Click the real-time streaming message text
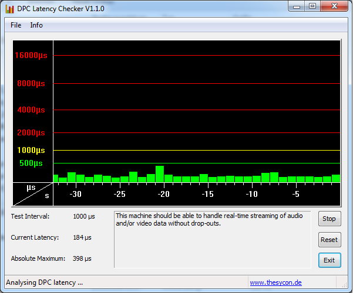Image resolution: width=353 pixels, height=293 pixels. click(209, 220)
